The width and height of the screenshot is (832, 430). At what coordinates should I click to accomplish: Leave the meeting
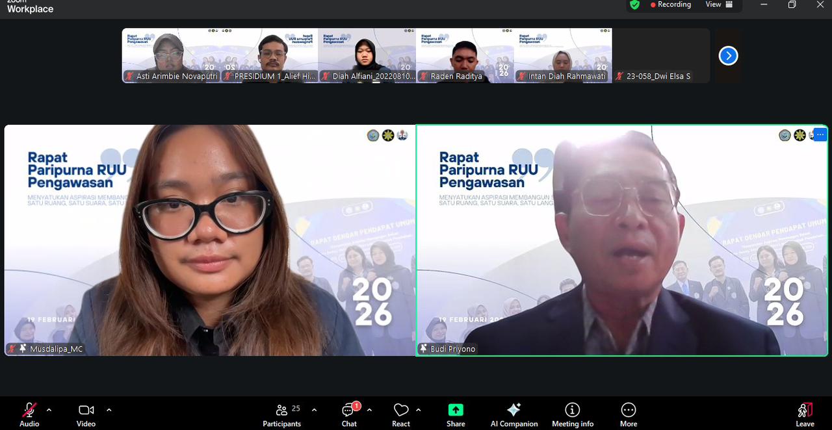(x=805, y=414)
